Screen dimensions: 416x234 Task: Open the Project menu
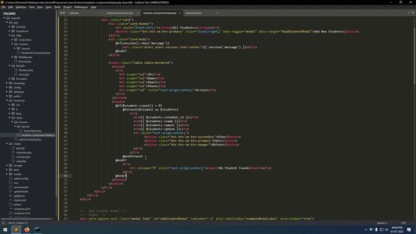(68, 7)
